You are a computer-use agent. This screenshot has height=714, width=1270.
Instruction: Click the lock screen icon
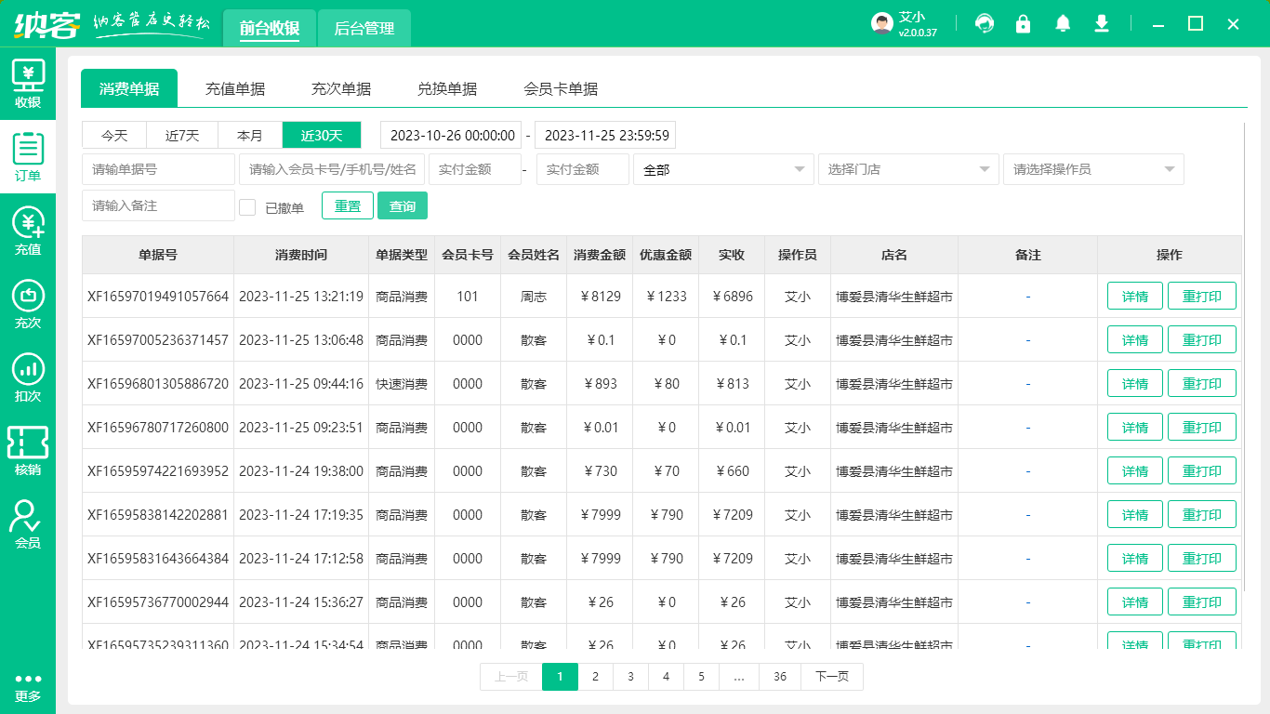1023,23
